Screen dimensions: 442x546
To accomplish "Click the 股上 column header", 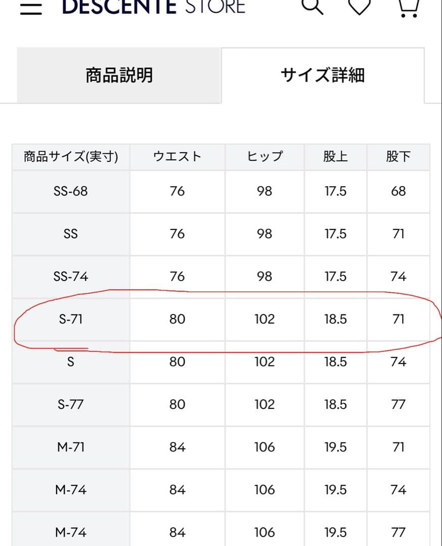I will click(x=335, y=157).
